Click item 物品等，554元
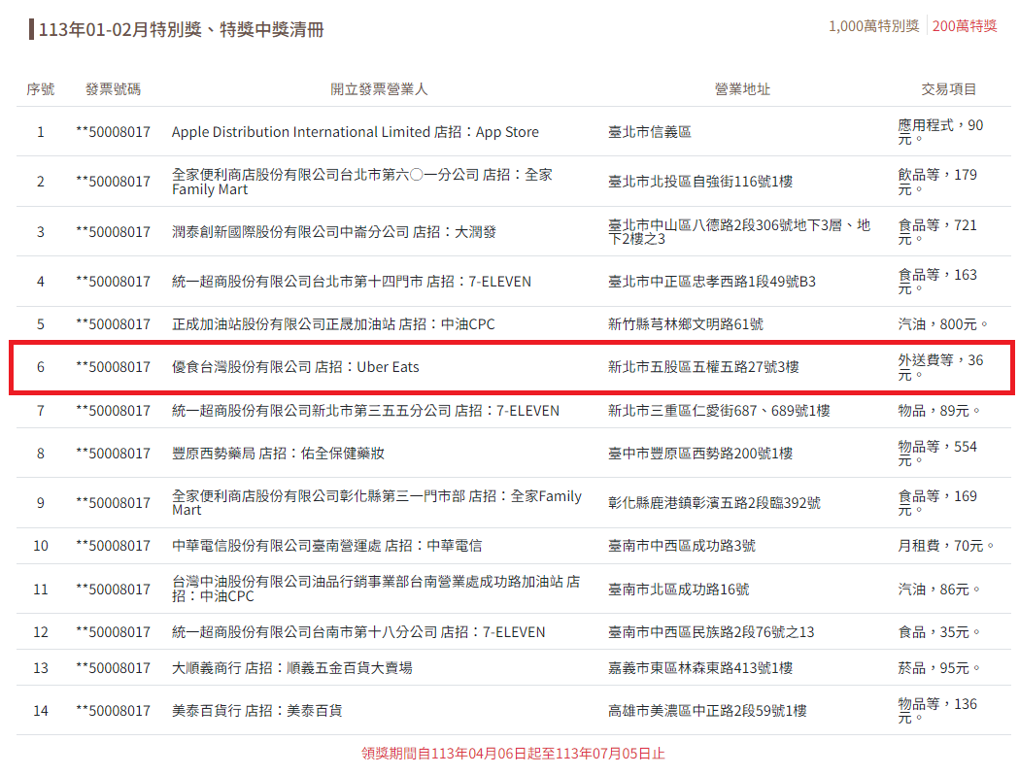Viewport: 1019px width, 775px height. click(937, 454)
